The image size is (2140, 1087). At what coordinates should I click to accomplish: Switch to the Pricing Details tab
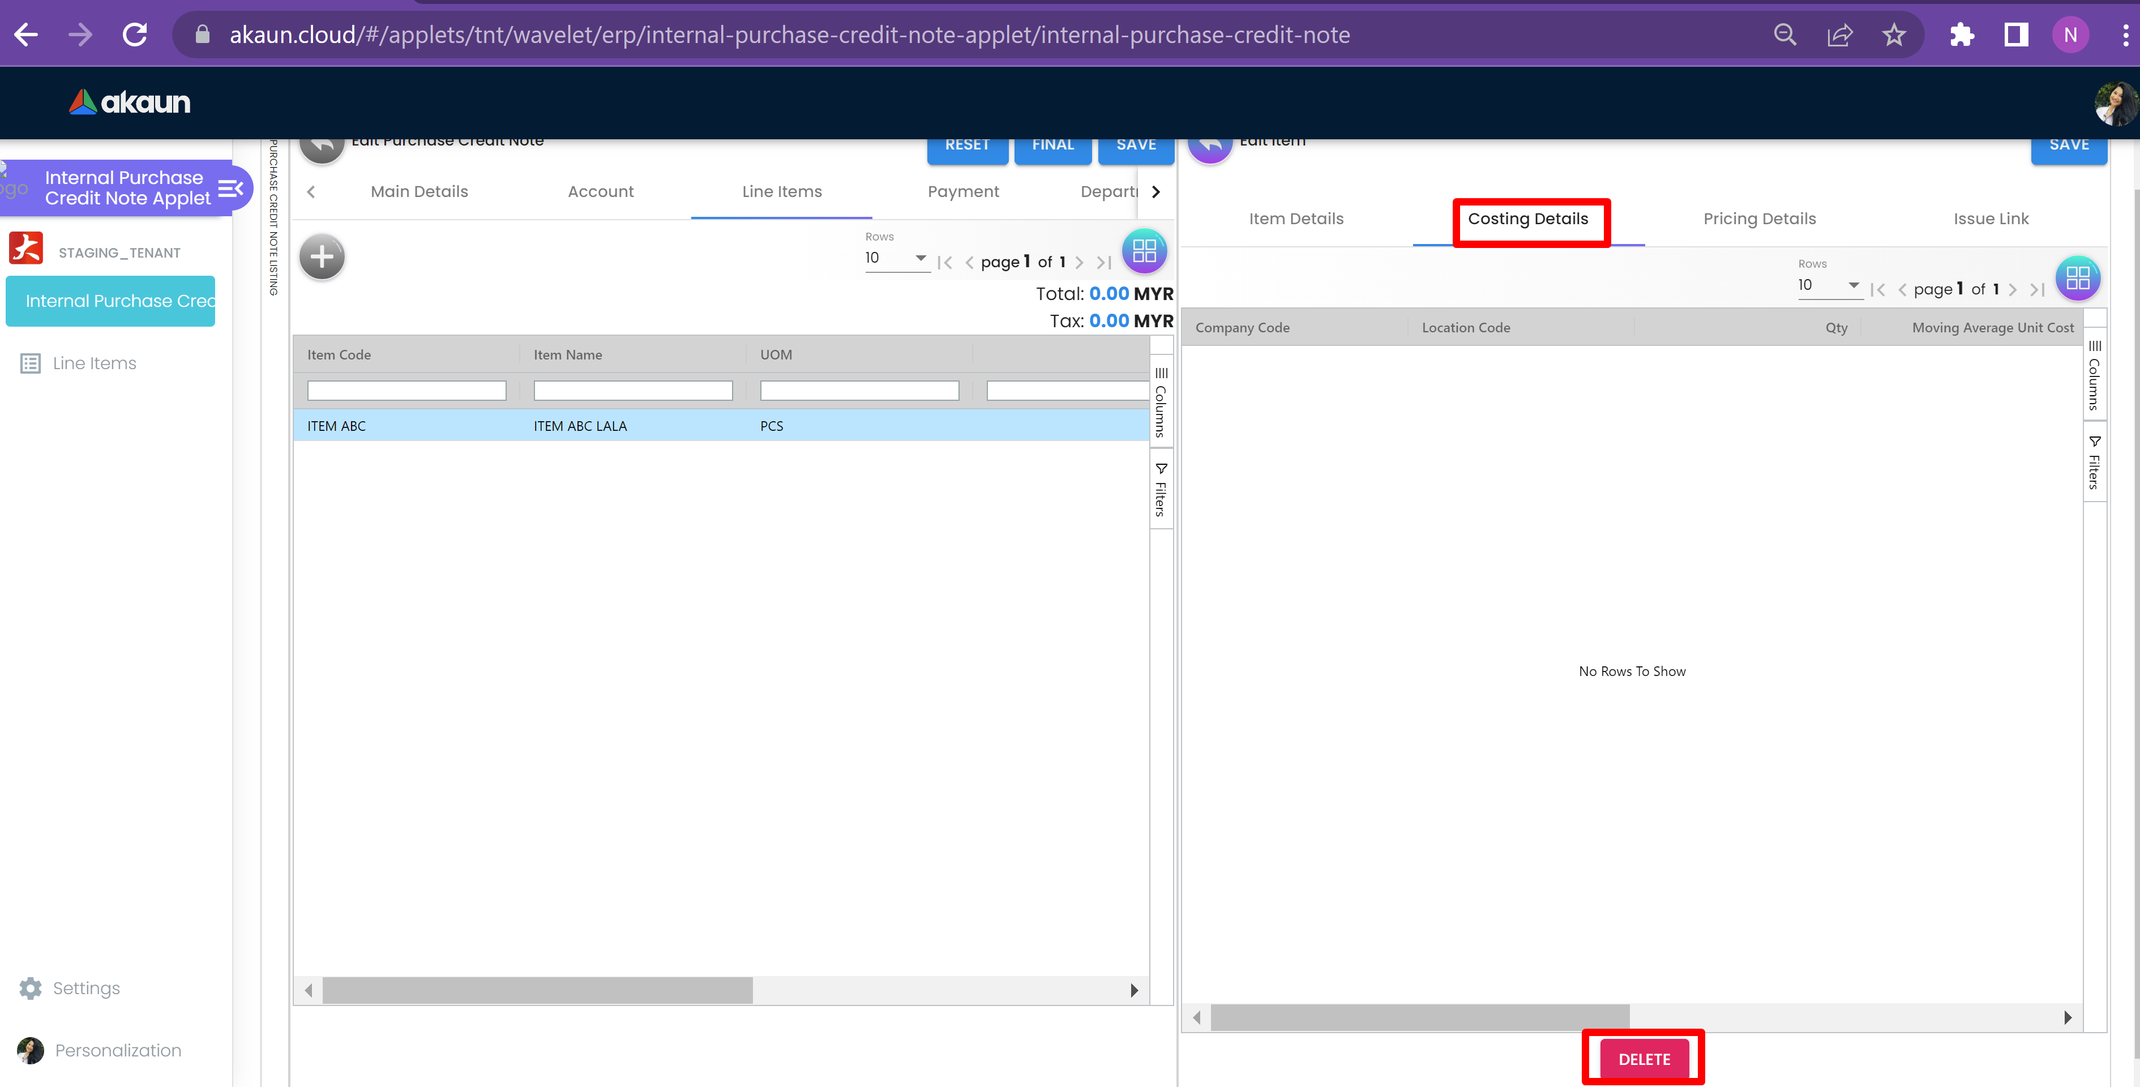pos(1758,219)
